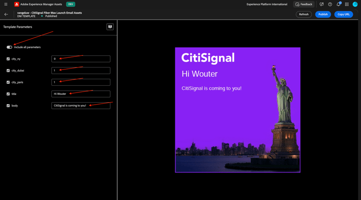Click the Include all parameters label

27,47
